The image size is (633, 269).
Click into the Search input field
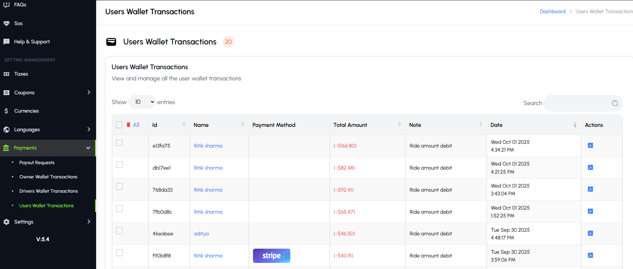[x=577, y=103]
